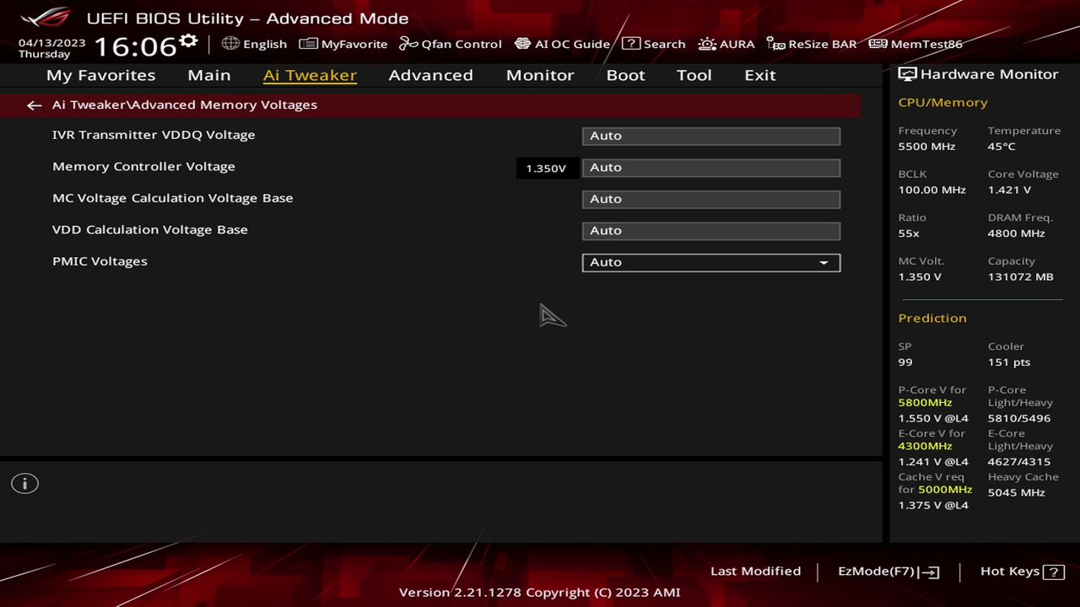The height and width of the screenshot is (607, 1080).
Task: Click the 5500 MHz frequency value
Action: 926,147
